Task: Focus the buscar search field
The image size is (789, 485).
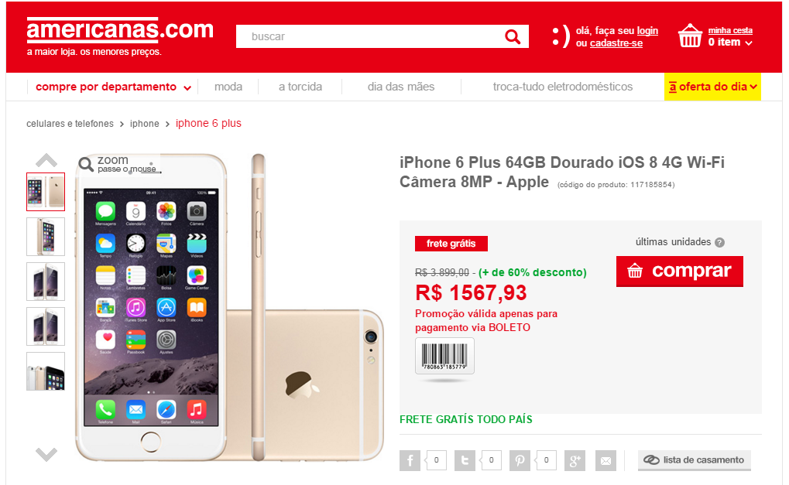Action: [370, 36]
